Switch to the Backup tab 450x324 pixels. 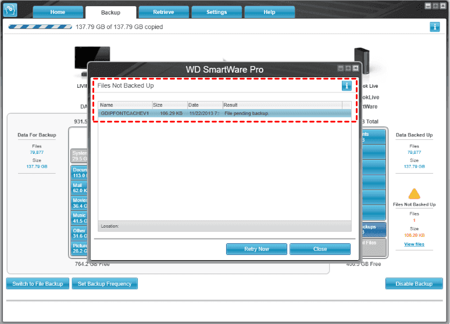click(x=111, y=12)
